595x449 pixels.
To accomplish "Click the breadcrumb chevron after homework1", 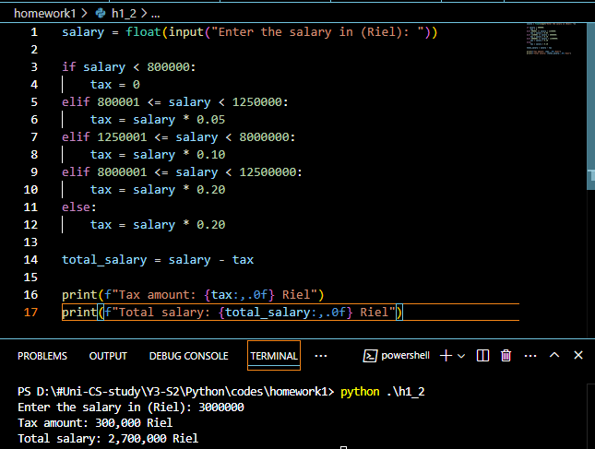I will (x=84, y=14).
